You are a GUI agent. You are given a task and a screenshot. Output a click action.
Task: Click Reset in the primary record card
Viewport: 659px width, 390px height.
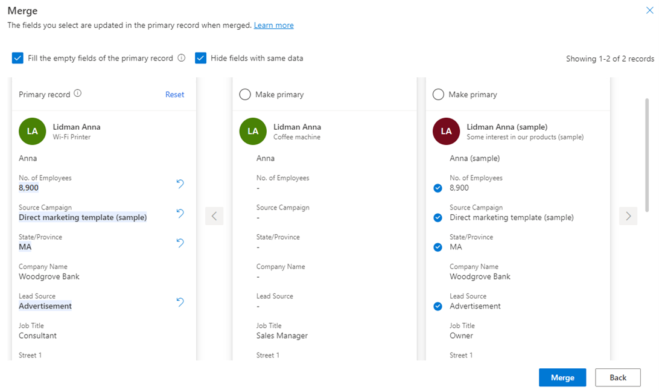(174, 95)
